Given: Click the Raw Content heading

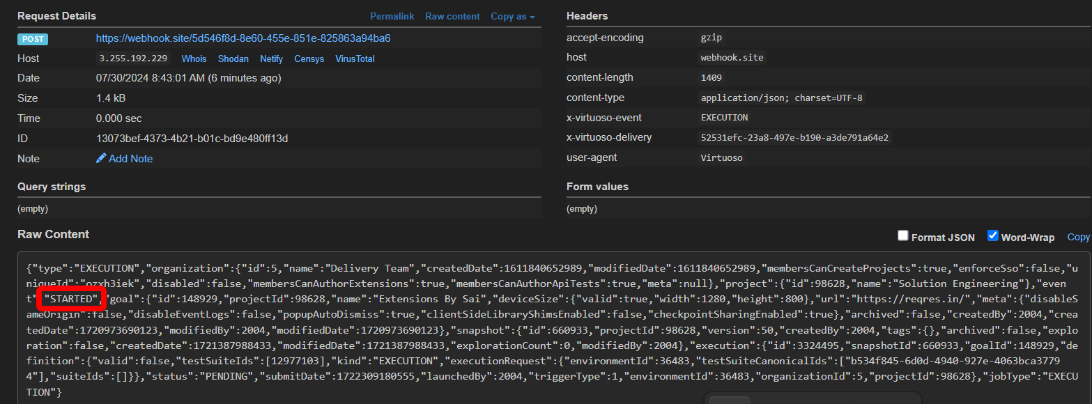Looking at the screenshot, I should click(x=54, y=234).
